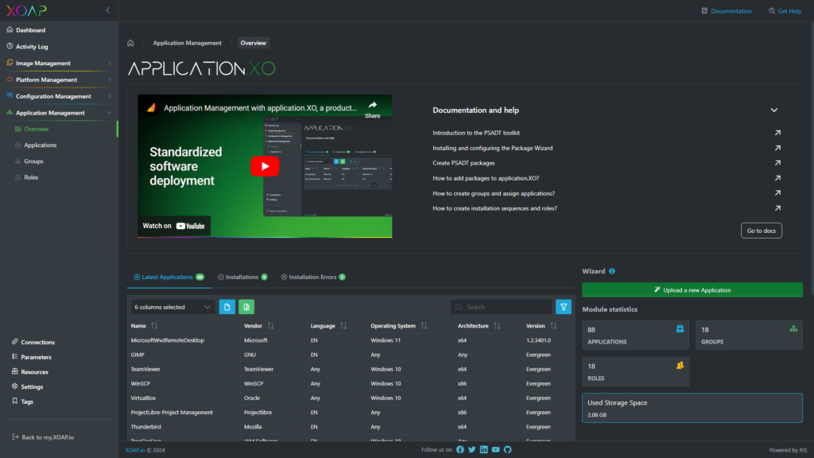Open the YouTube footer icon

[496, 450]
